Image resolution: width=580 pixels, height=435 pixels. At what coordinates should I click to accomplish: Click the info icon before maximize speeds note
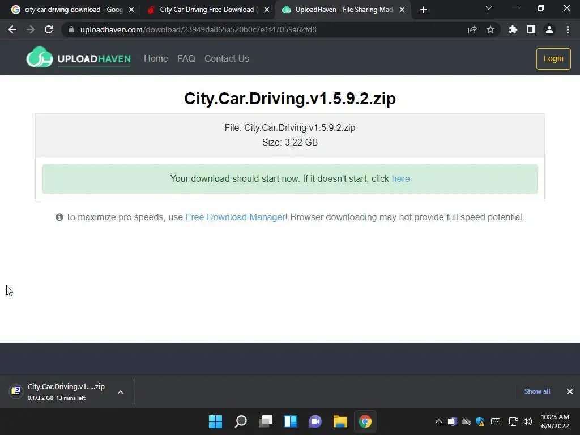59,217
